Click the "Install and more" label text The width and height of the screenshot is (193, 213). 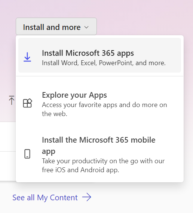52,27
